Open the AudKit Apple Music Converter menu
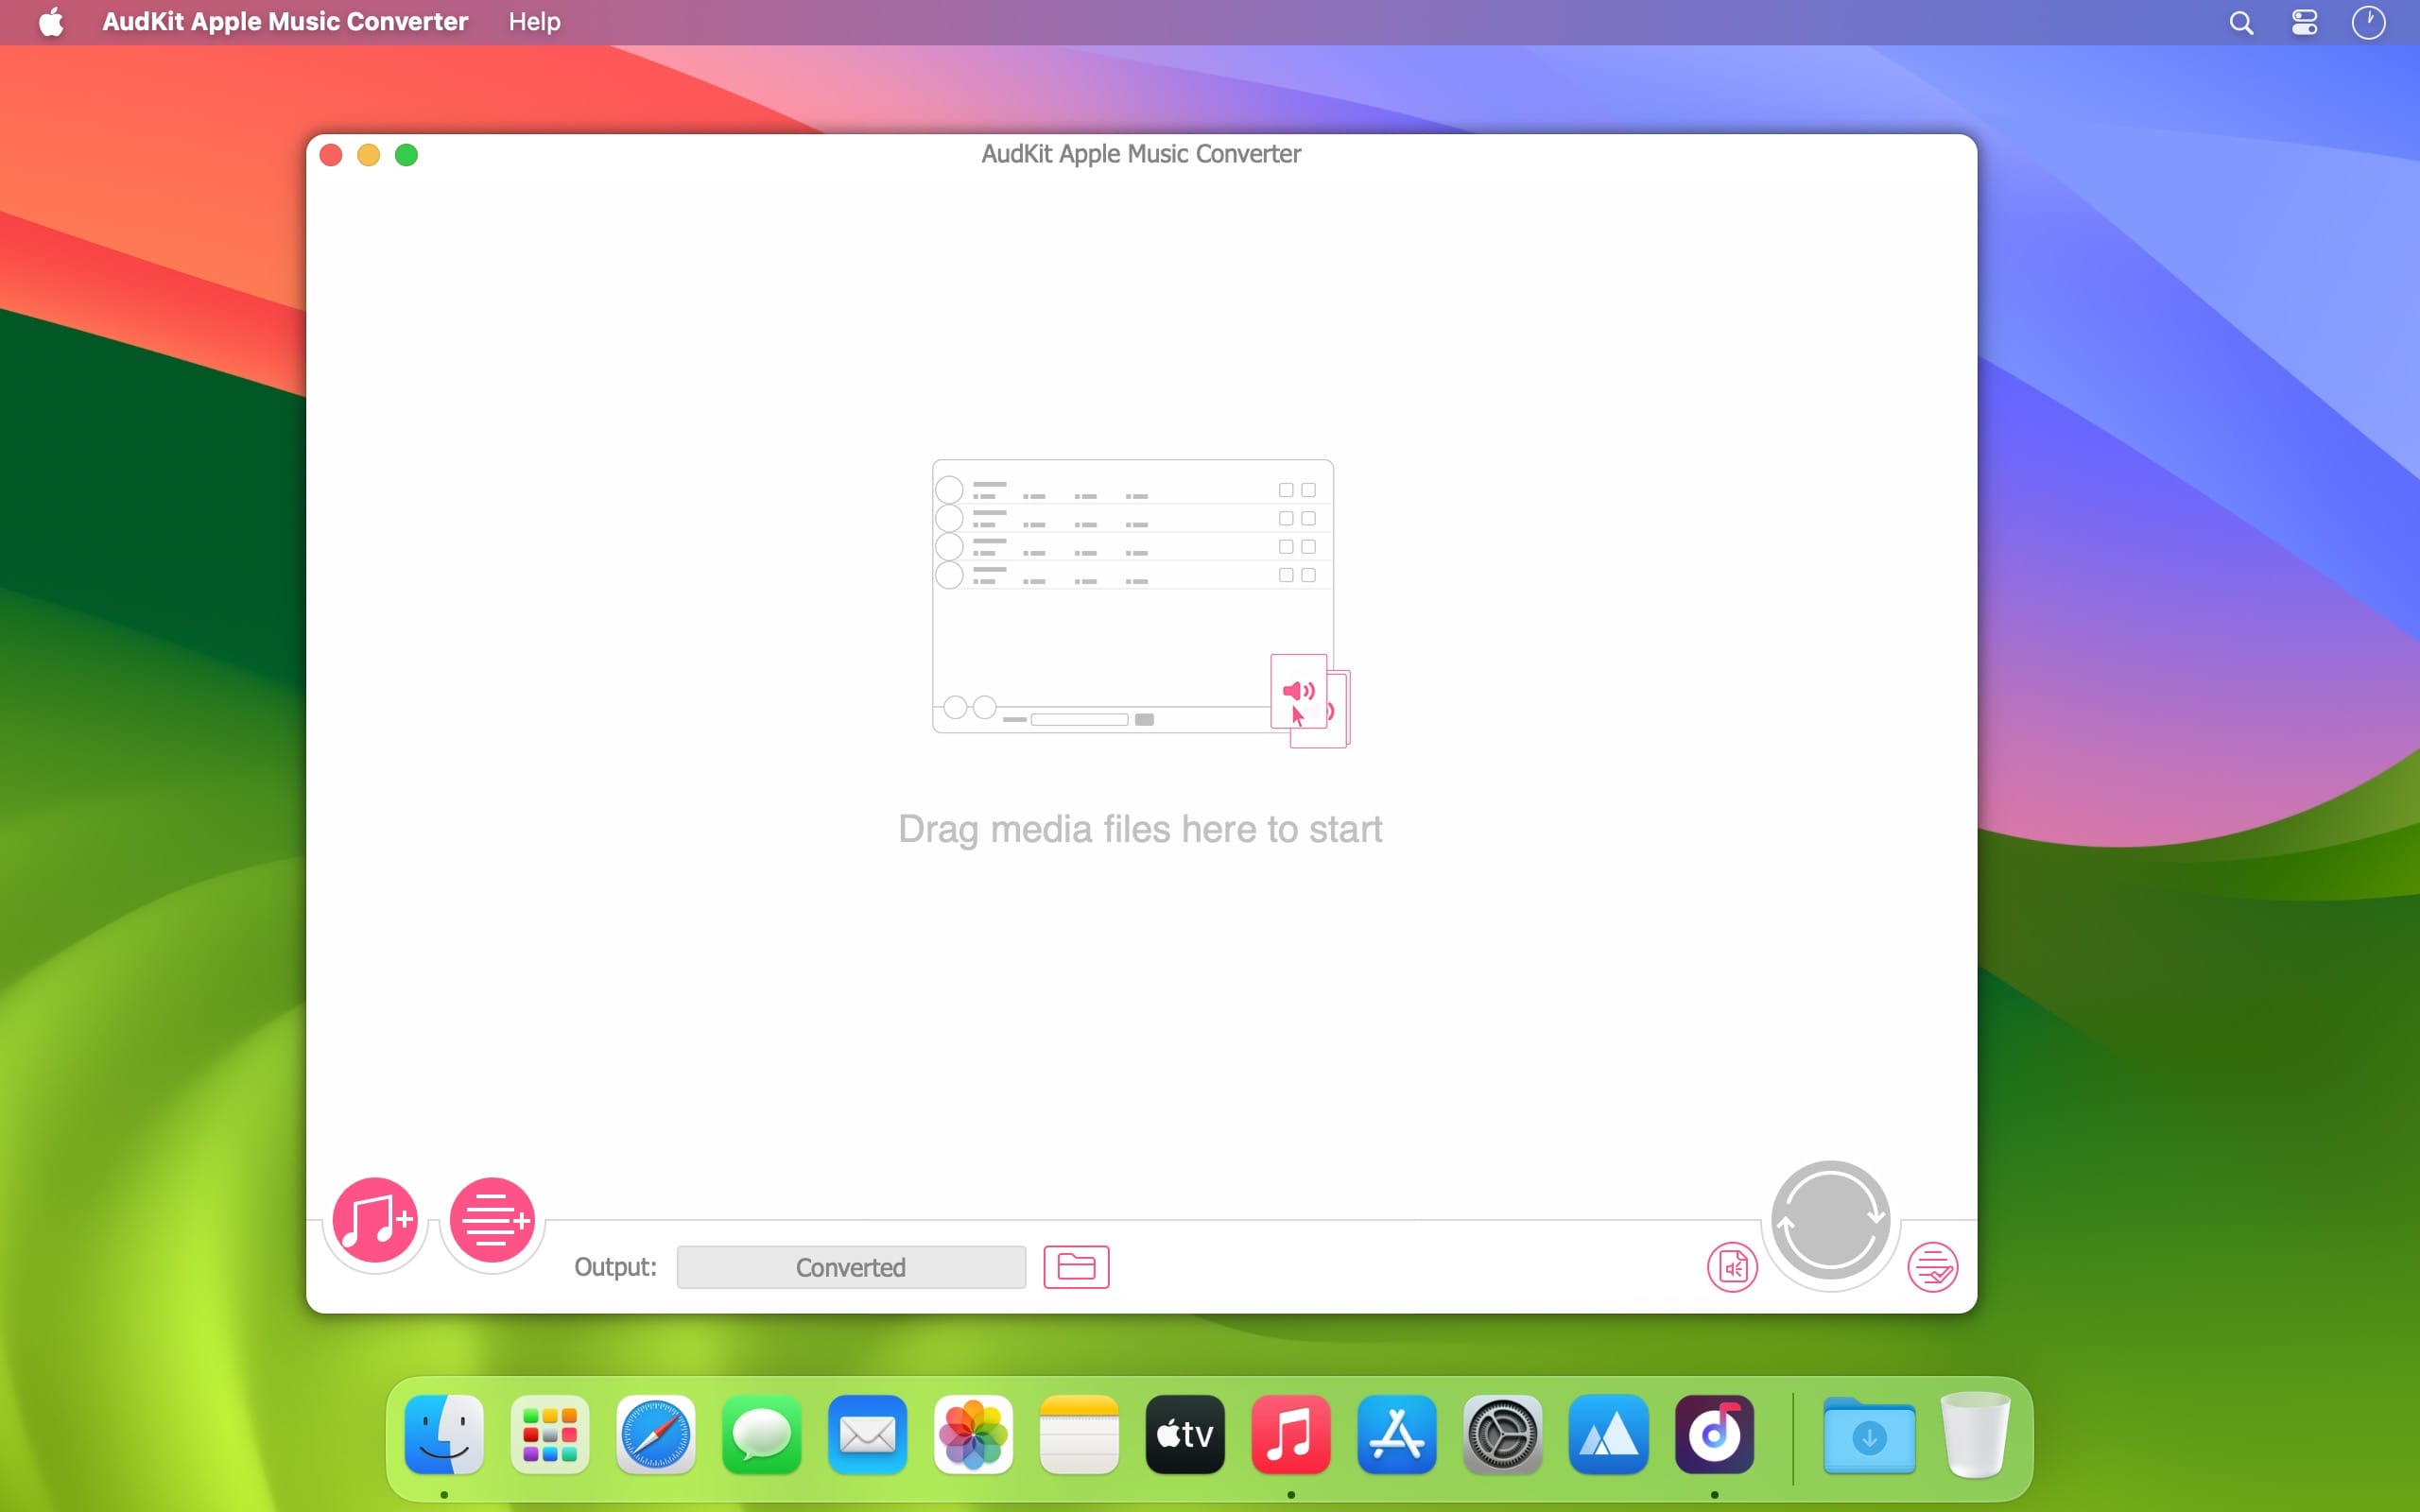The height and width of the screenshot is (1512, 2420). click(x=285, y=22)
